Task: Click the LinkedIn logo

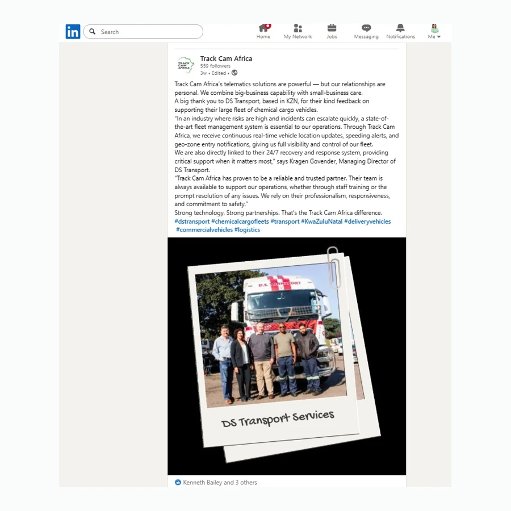Action: coord(73,32)
